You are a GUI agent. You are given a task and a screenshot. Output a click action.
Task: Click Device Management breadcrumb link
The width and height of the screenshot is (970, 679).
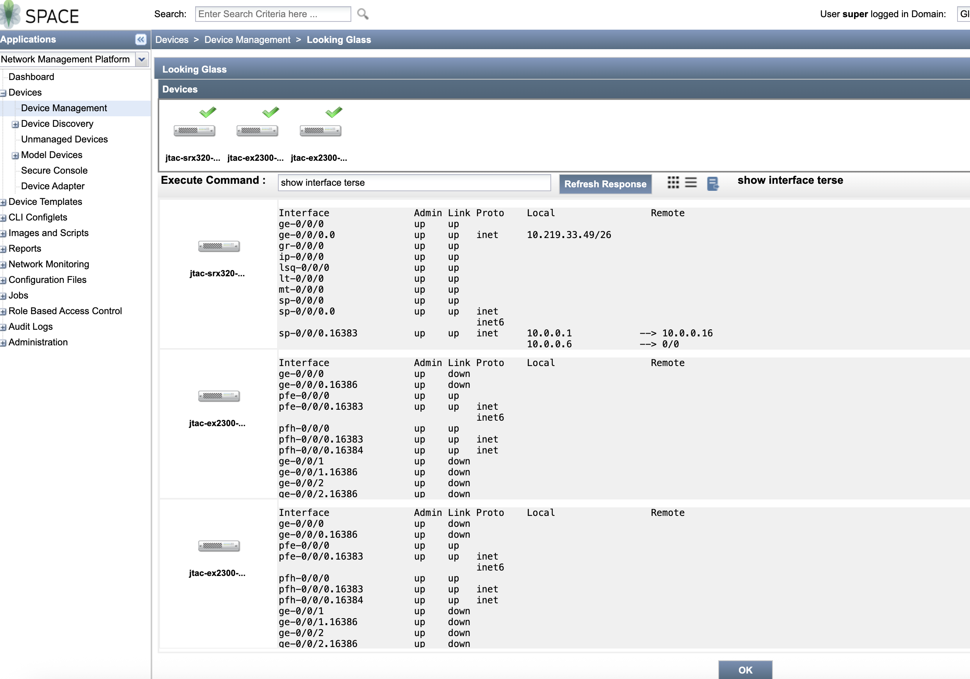[247, 40]
